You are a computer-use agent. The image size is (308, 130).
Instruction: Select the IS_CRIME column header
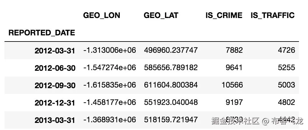coord(224,15)
